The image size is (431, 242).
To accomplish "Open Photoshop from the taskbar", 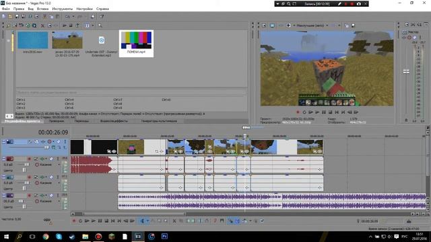I will click(x=164, y=236).
